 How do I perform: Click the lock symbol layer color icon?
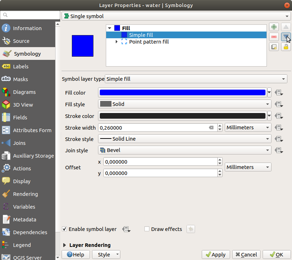tap(286, 46)
